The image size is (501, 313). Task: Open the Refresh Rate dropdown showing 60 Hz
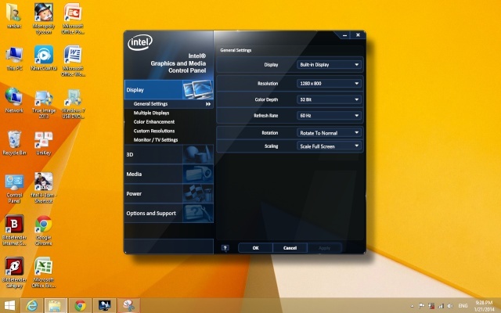(x=329, y=115)
